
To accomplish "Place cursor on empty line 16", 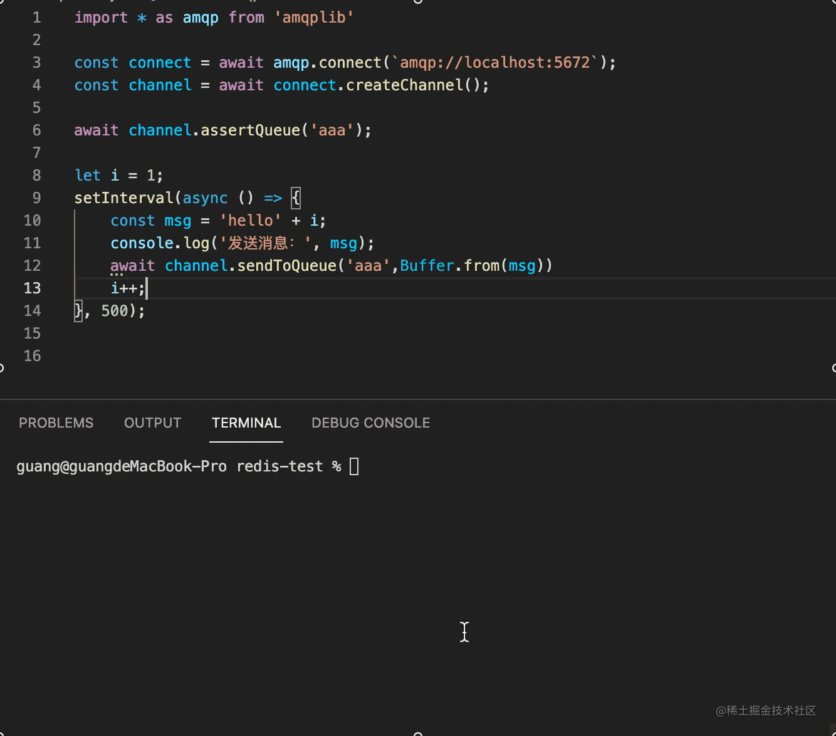I will point(251,356).
